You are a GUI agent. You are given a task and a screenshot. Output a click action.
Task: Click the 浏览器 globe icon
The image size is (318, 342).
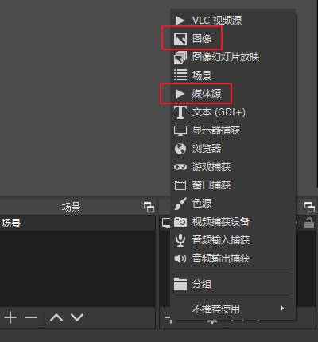pyautogui.click(x=180, y=149)
